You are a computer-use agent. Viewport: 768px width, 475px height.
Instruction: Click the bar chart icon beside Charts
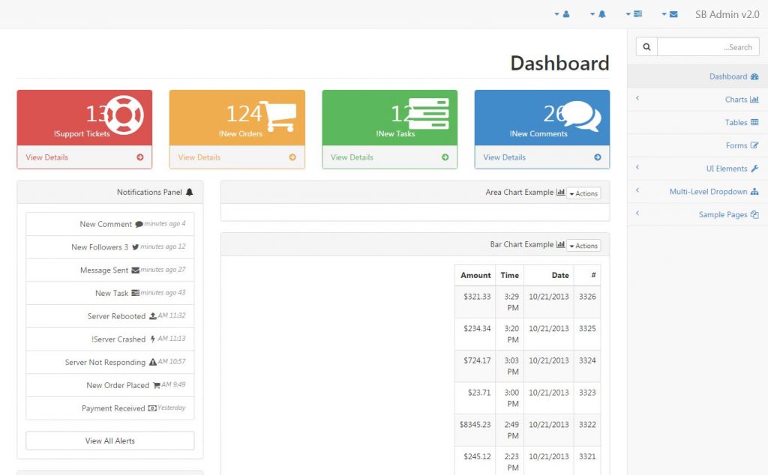tap(754, 100)
